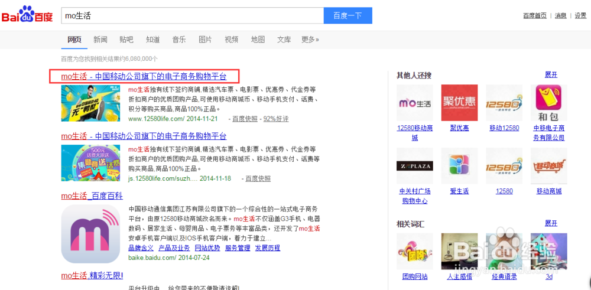Open the 'mo生活,精彩无限!' result
The image size is (591, 290).
(x=92, y=276)
